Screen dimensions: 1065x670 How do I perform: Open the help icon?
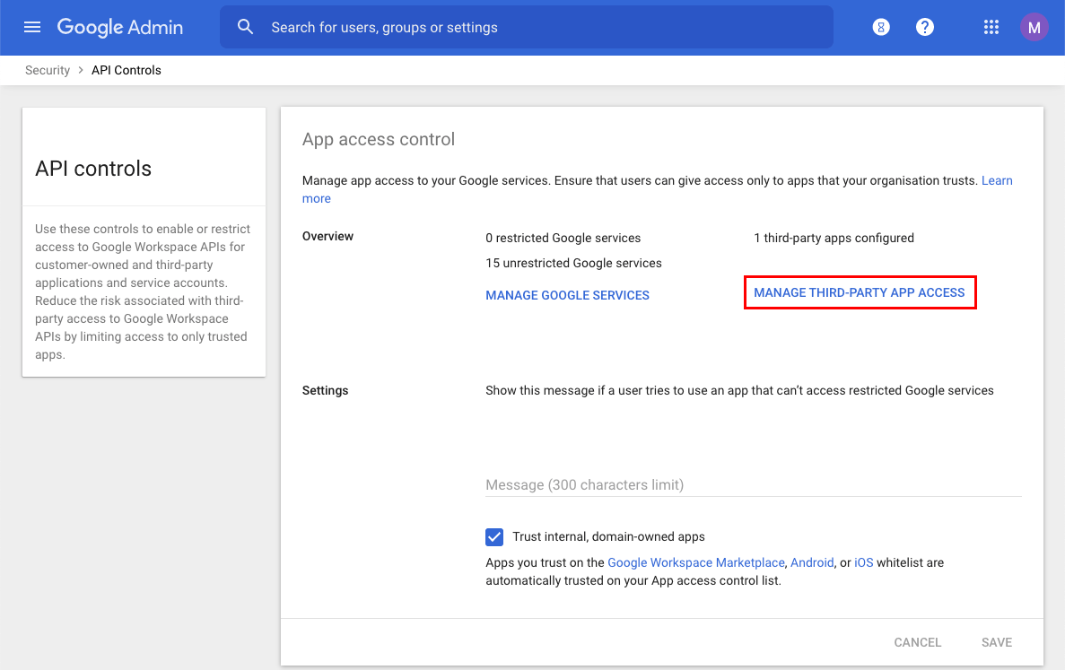pos(925,27)
